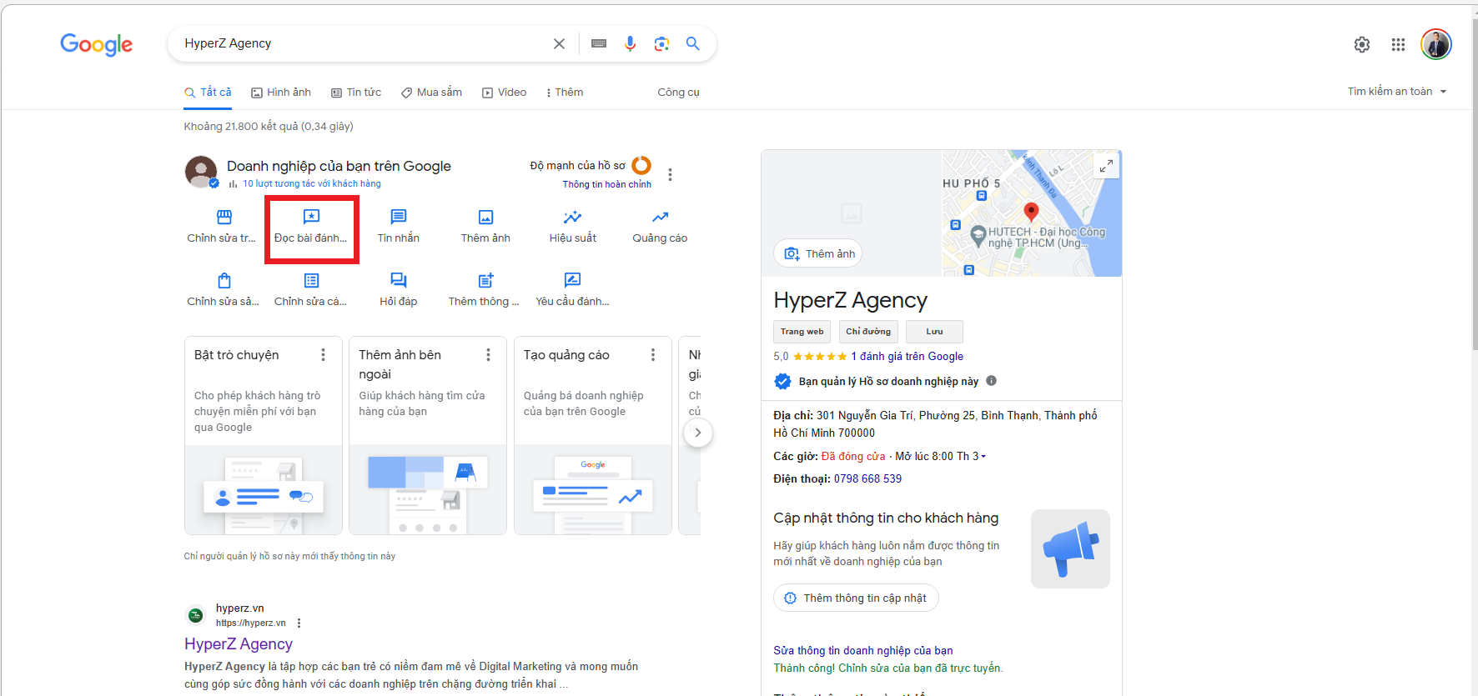Click the Thêm ảnh photo icon
Viewport: 1478px width, 696px height.
(485, 218)
